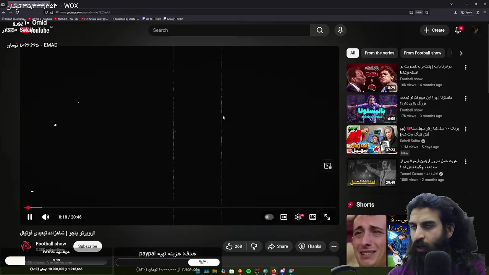
Task: Open the more actions ellipsis below the video
Action: (334, 246)
